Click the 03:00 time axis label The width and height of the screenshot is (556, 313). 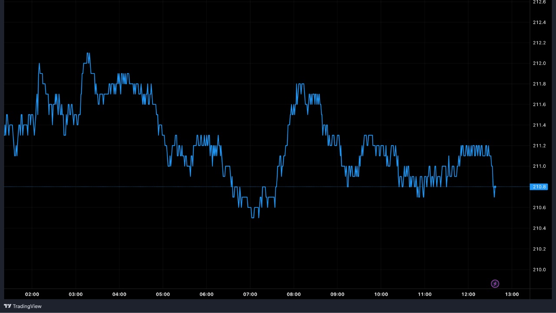(76, 294)
